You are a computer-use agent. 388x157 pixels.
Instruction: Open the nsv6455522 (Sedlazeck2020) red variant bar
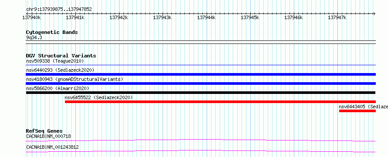(x=220, y=102)
